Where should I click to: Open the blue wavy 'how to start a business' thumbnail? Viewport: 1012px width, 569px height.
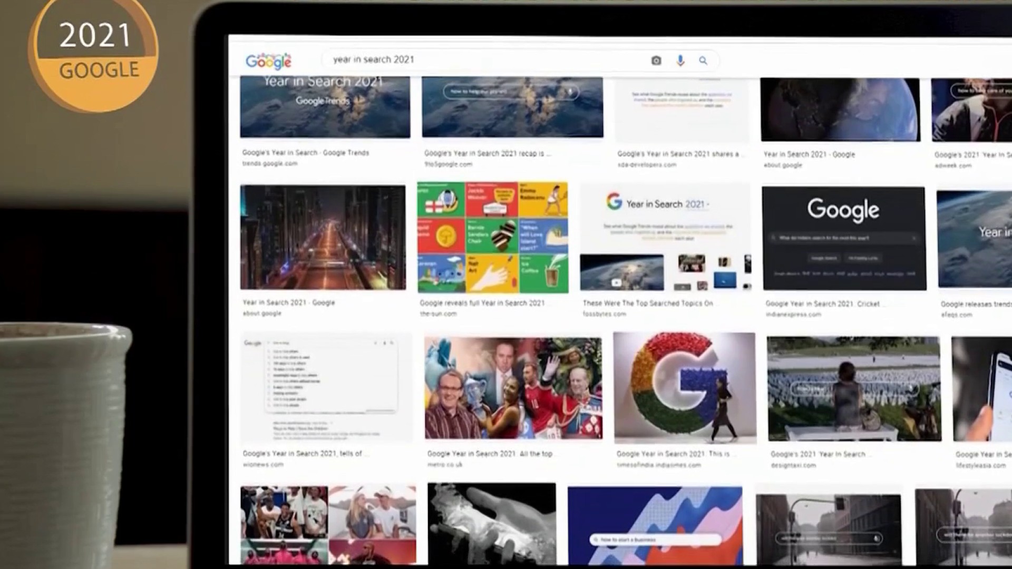click(655, 526)
